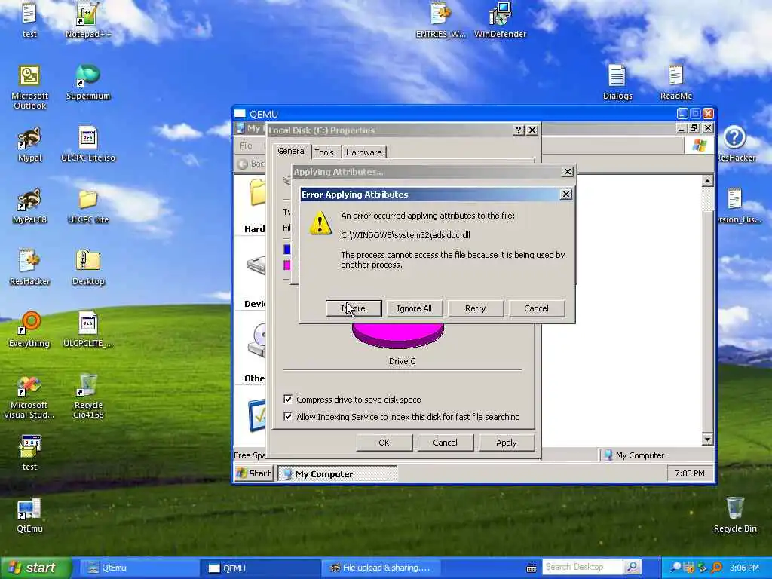Open the Version_His... text file icon
This screenshot has height=579, width=772.
point(736,206)
